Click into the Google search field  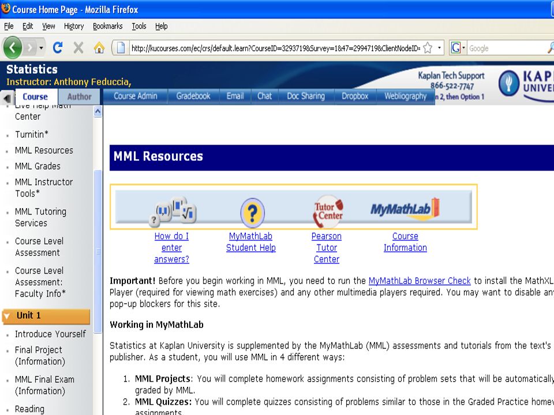pyautogui.click(x=507, y=48)
